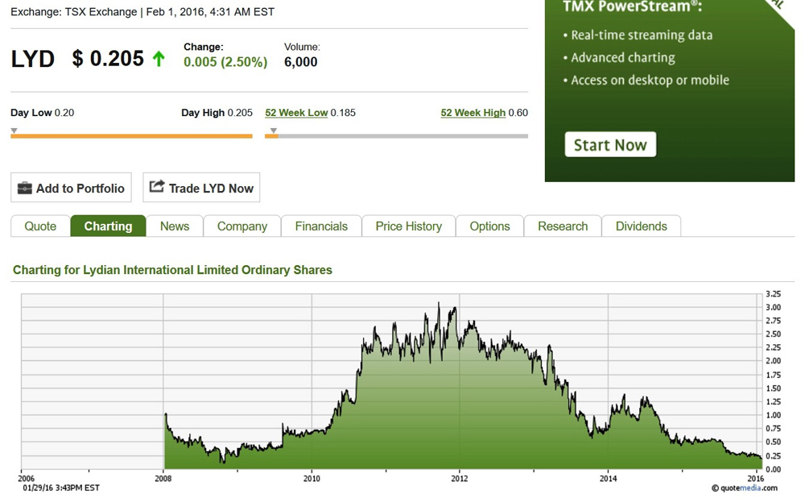Open the 52 Week High link

[x=473, y=113]
